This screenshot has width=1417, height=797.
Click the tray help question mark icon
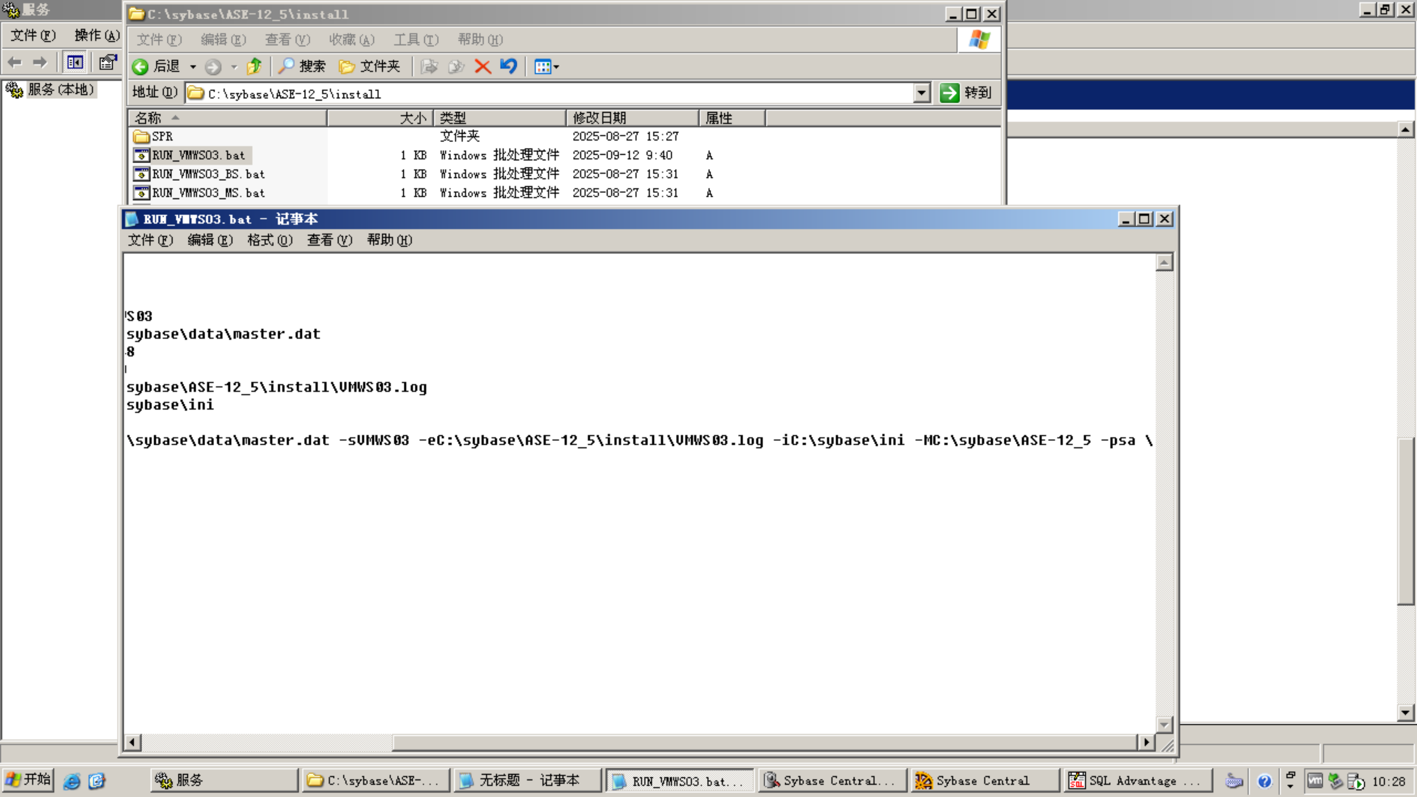[x=1265, y=781]
